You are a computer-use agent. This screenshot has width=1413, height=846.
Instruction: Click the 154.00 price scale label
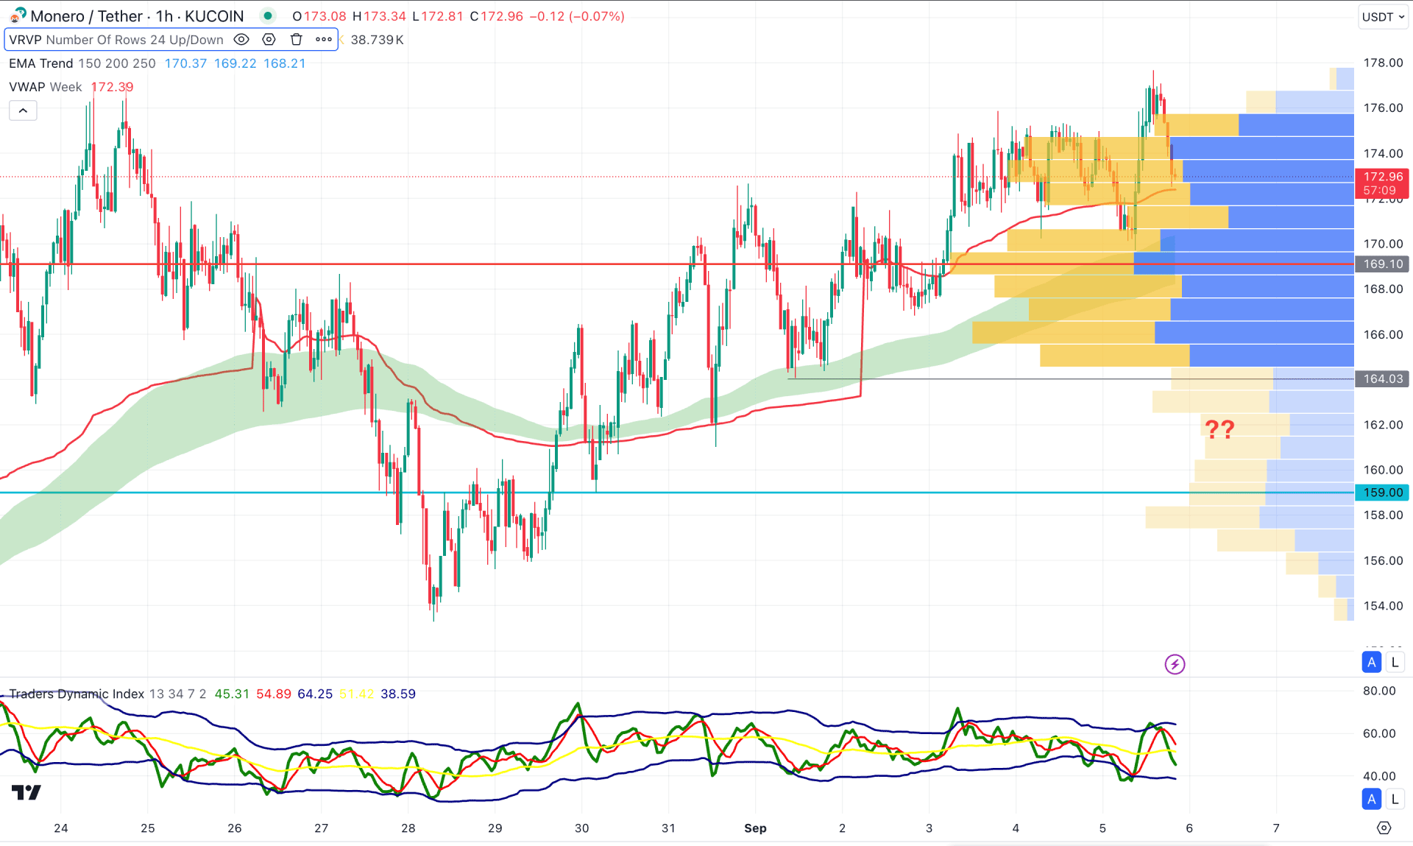click(1383, 605)
